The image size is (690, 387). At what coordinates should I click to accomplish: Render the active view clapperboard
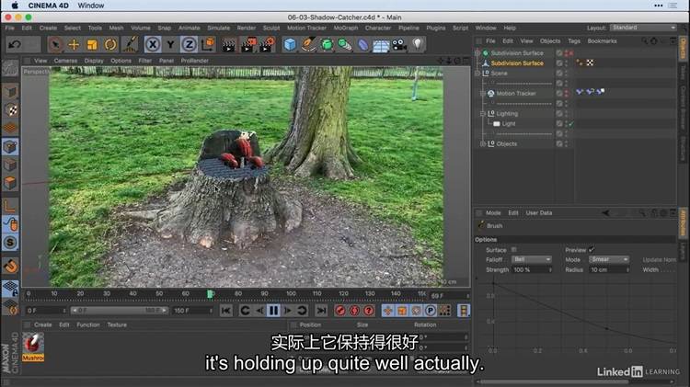coord(229,44)
